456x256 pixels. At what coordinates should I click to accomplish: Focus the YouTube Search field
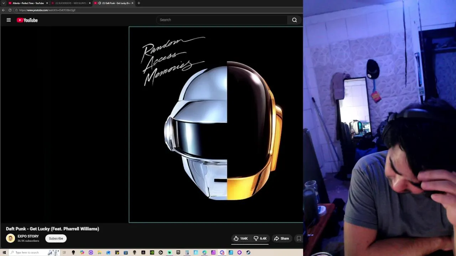[222, 20]
